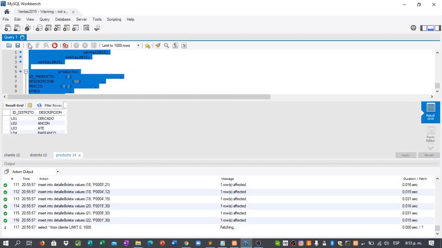Screen dimensions: 442x248
Task: Toggle the right sidebar panel
Action: [438, 28]
